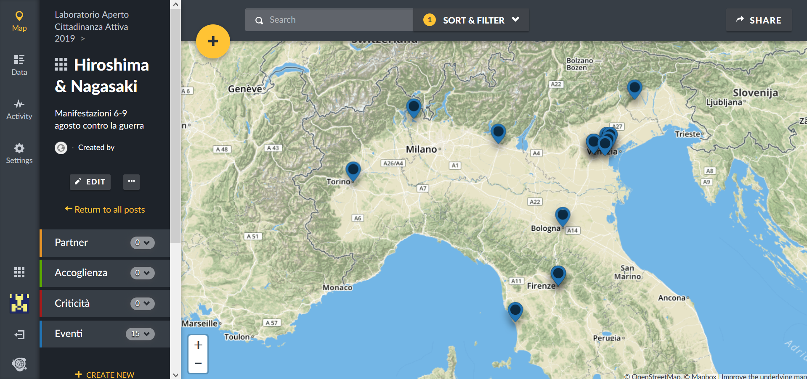Click the yellow add post plus button
The image size is (807, 379).
(213, 41)
